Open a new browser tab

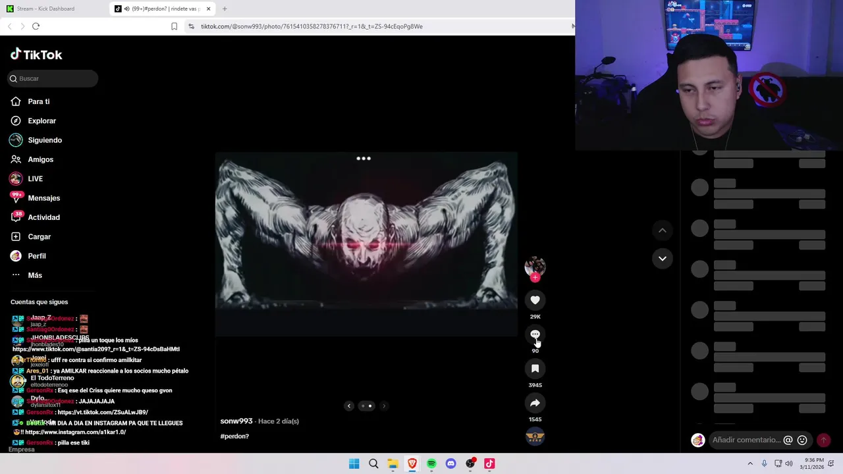[x=225, y=9]
